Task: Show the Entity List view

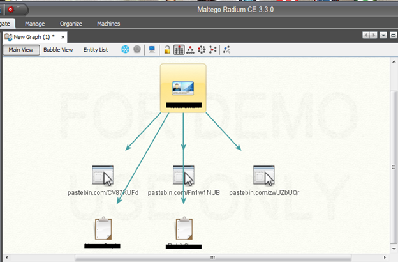Action: click(x=96, y=50)
